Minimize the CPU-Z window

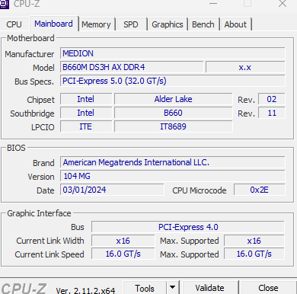click(213, 4)
